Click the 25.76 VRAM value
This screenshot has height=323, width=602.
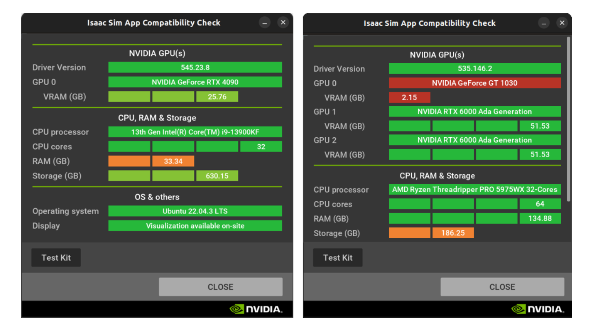click(x=217, y=97)
